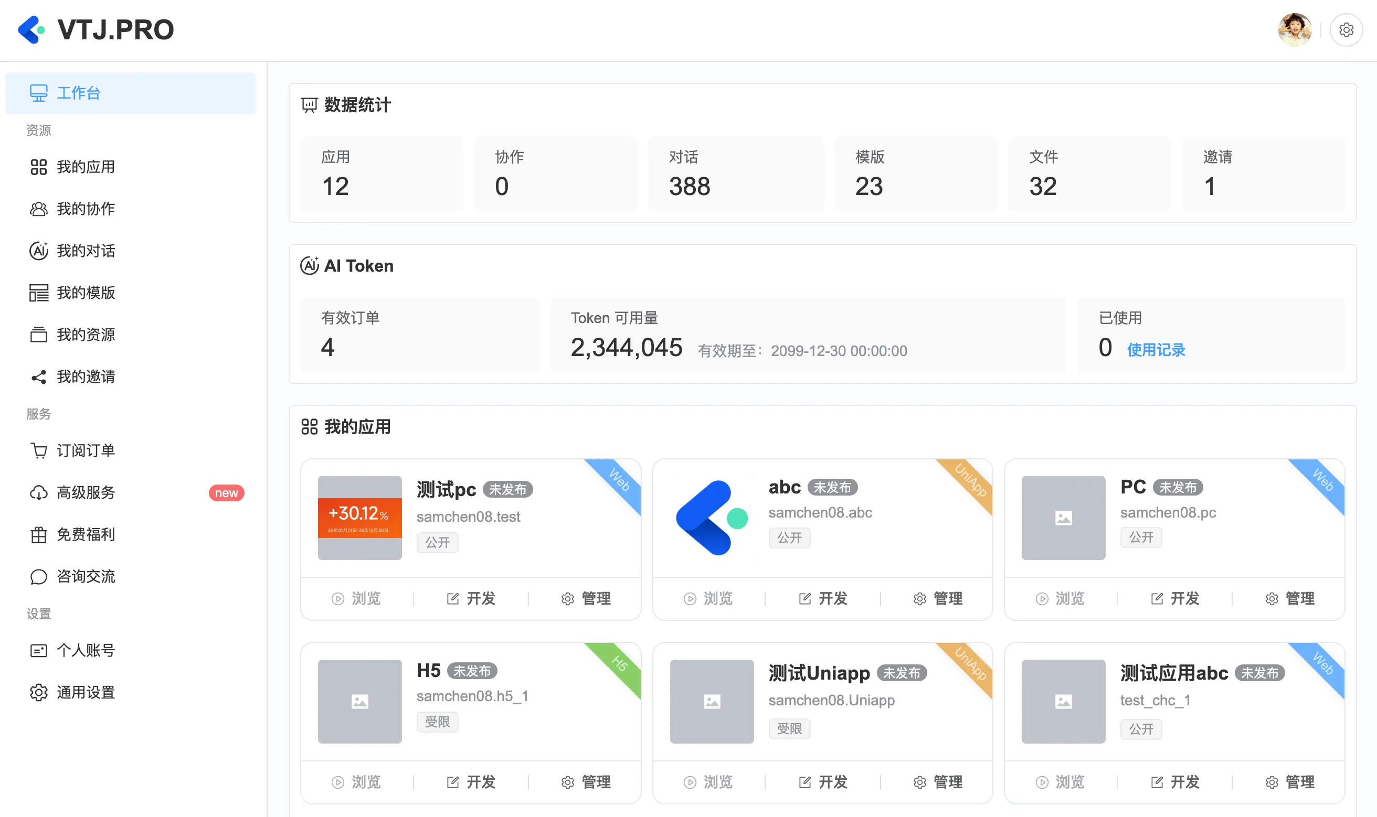1377x817 pixels.
Task: Go to 我的协作 sidebar item
Action: coord(86,209)
